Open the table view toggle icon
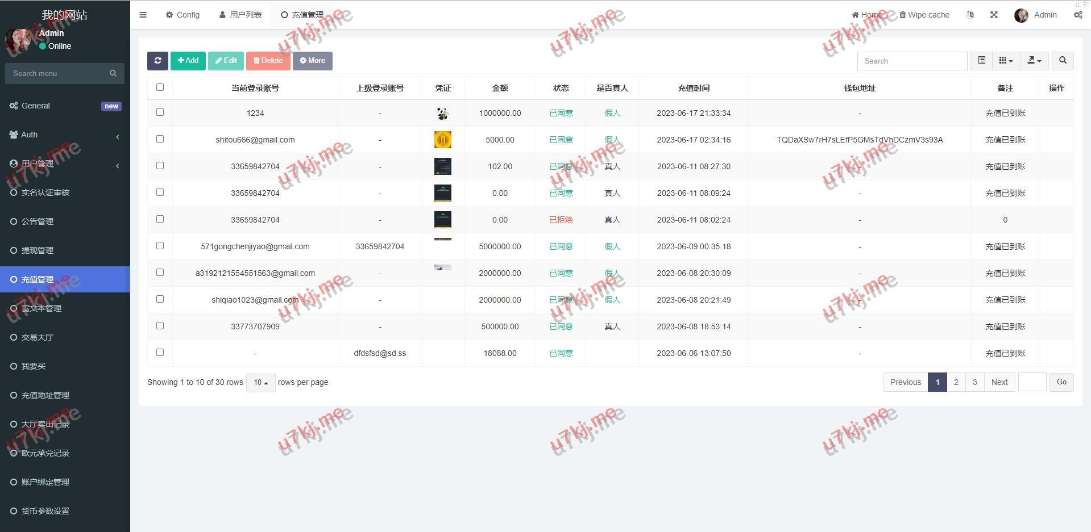This screenshot has height=532, width=1091. tap(981, 61)
